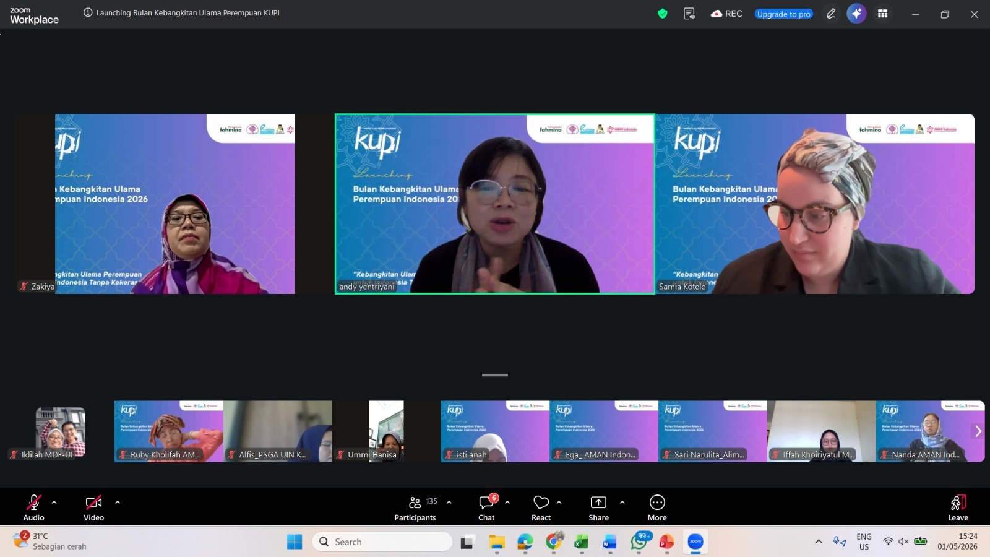Expand participants options chevron

point(449,503)
